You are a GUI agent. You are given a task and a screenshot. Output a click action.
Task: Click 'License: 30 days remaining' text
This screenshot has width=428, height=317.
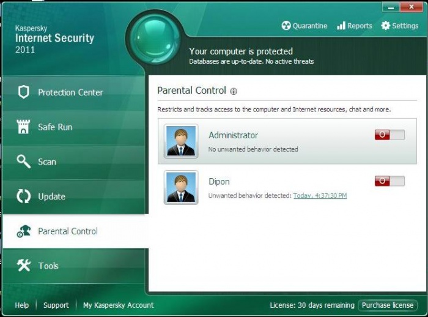pyautogui.click(x=312, y=305)
